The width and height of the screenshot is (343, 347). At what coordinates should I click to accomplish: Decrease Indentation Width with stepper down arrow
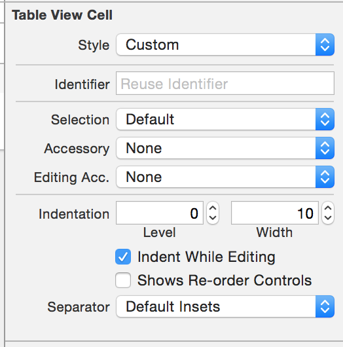pos(328,218)
